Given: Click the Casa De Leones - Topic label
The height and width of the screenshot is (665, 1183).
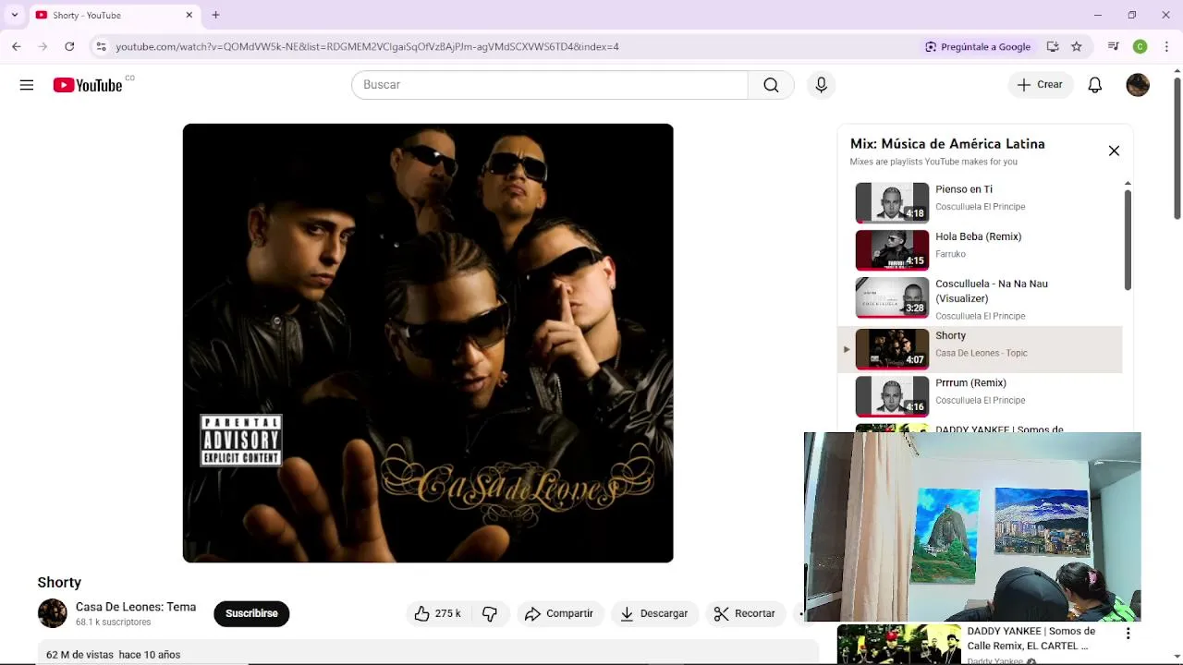Looking at the screenshot, I should click(982, 353).
